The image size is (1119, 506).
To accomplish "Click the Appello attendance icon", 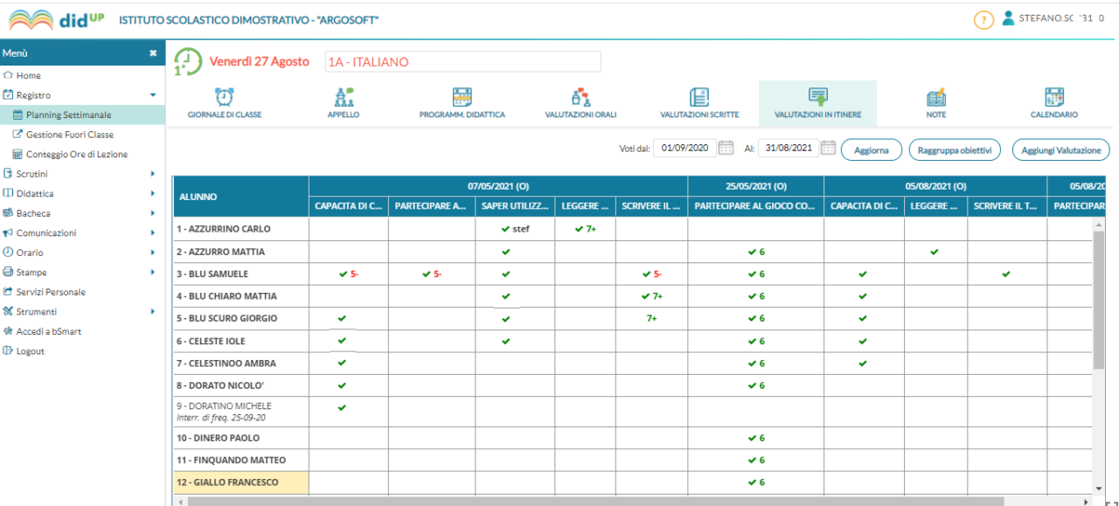I will pyautogui.click(x=344, y=97).
